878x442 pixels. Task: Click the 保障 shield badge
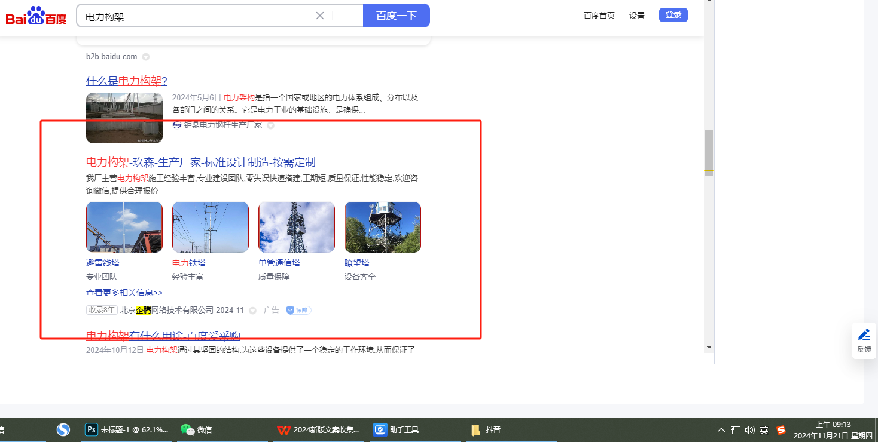[x=298, y=310]
